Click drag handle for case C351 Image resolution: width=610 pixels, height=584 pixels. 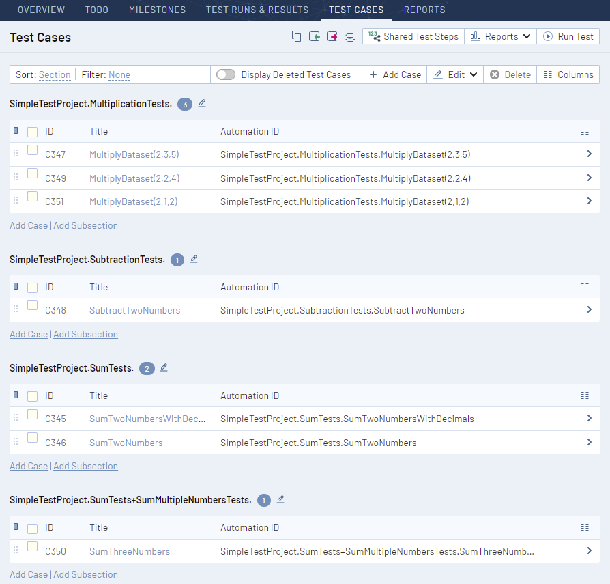(x=16, y=201)
